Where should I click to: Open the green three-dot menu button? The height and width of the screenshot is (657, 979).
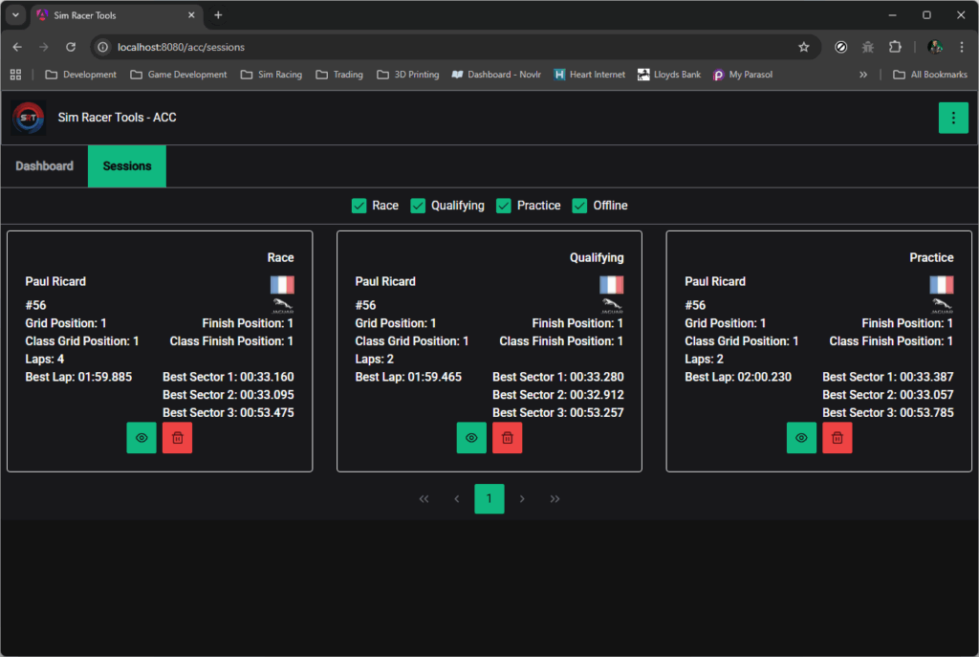(952, 118)
